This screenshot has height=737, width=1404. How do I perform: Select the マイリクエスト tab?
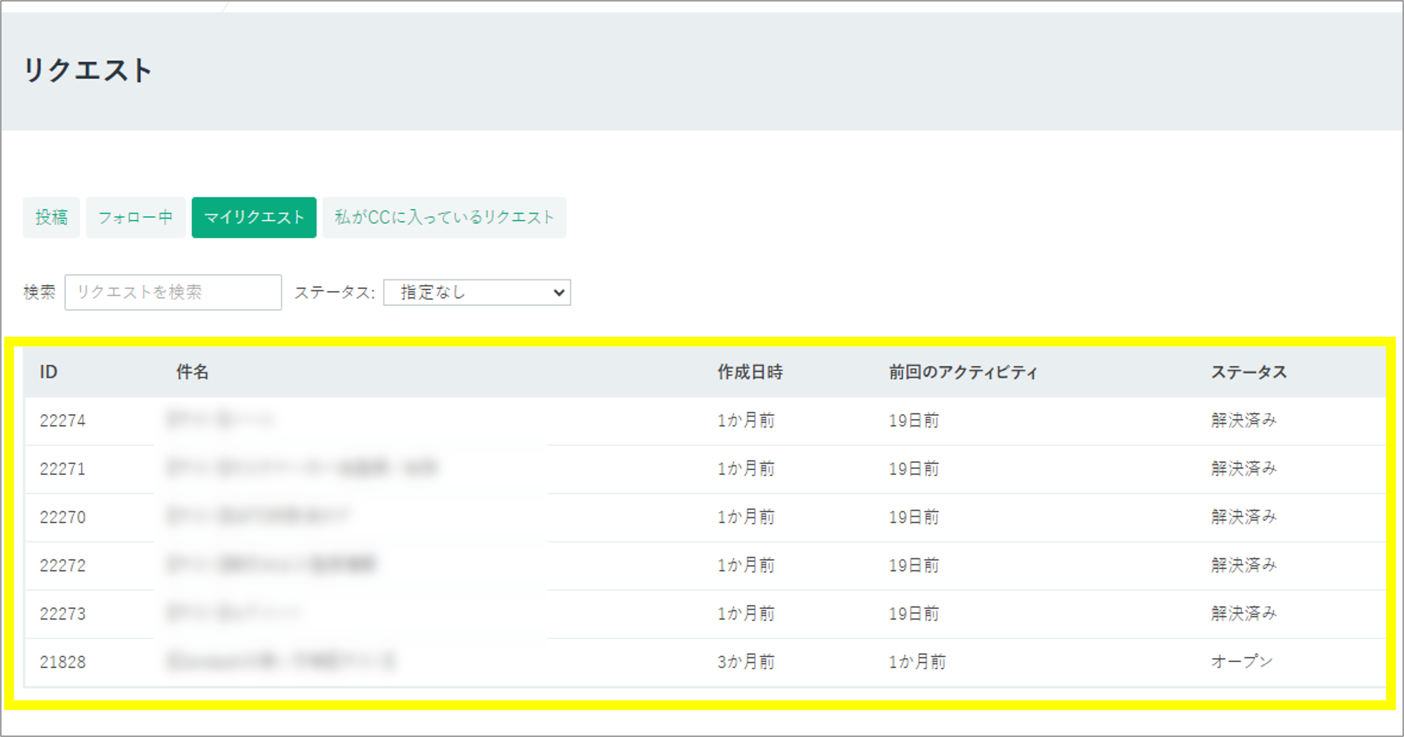254,217
